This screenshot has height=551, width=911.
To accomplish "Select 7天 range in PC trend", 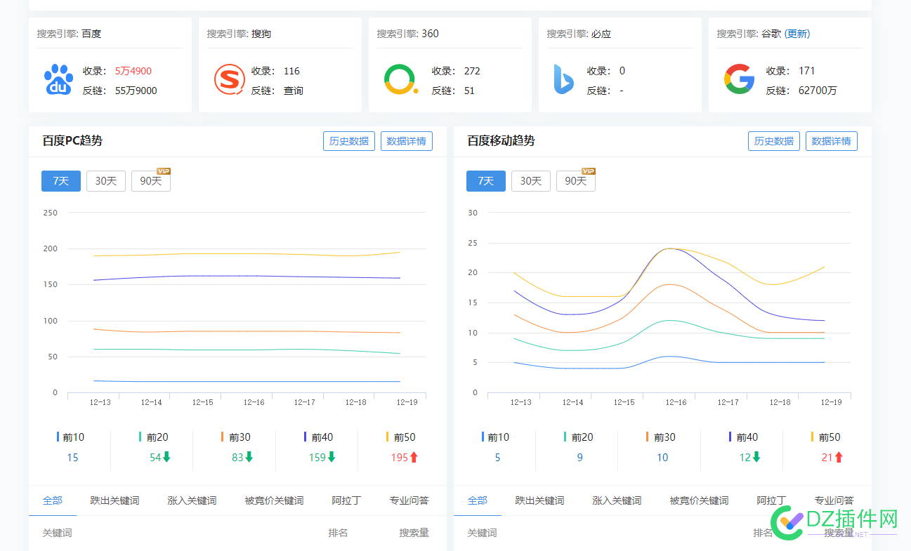I will pos(61,181).
